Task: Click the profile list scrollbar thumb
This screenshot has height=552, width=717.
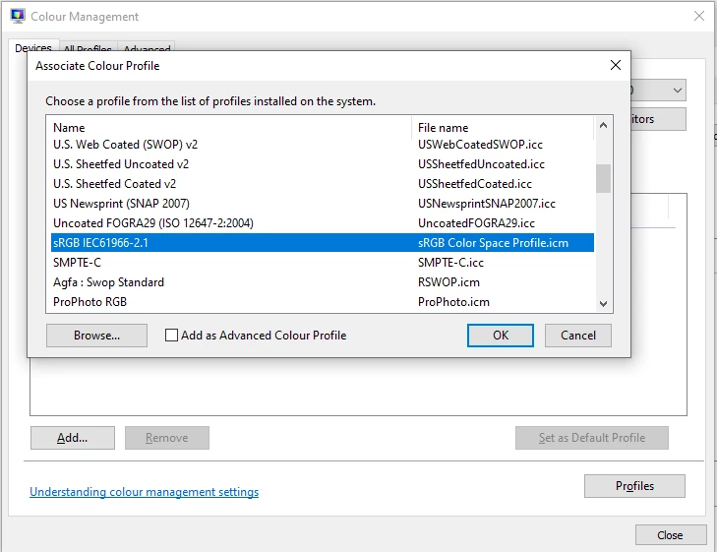Action: [x=603, y=178]
